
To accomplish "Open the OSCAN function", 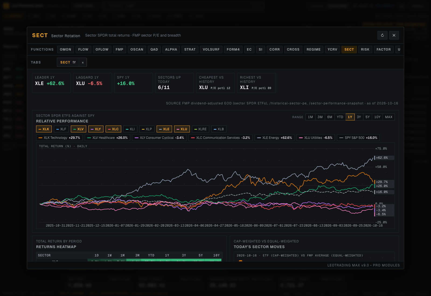I will click(137, 50).
